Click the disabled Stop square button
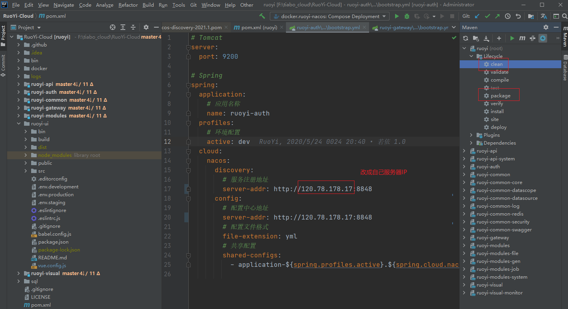568x309 pixels. click(452, 16)
